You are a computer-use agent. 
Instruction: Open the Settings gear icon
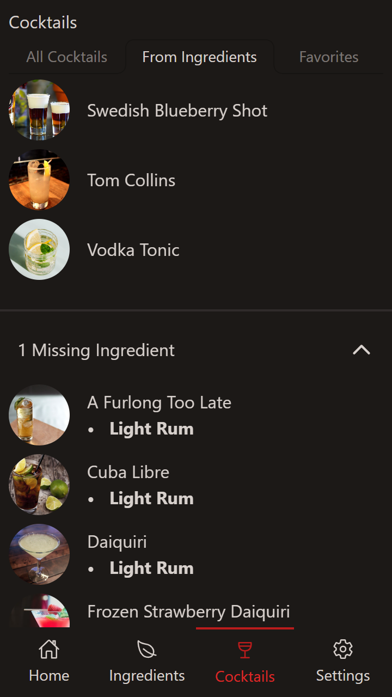click(x=343, y=650)
